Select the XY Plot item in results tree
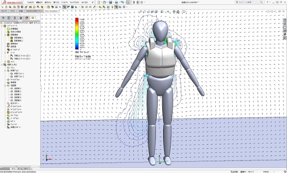 [x=13, y=115]
